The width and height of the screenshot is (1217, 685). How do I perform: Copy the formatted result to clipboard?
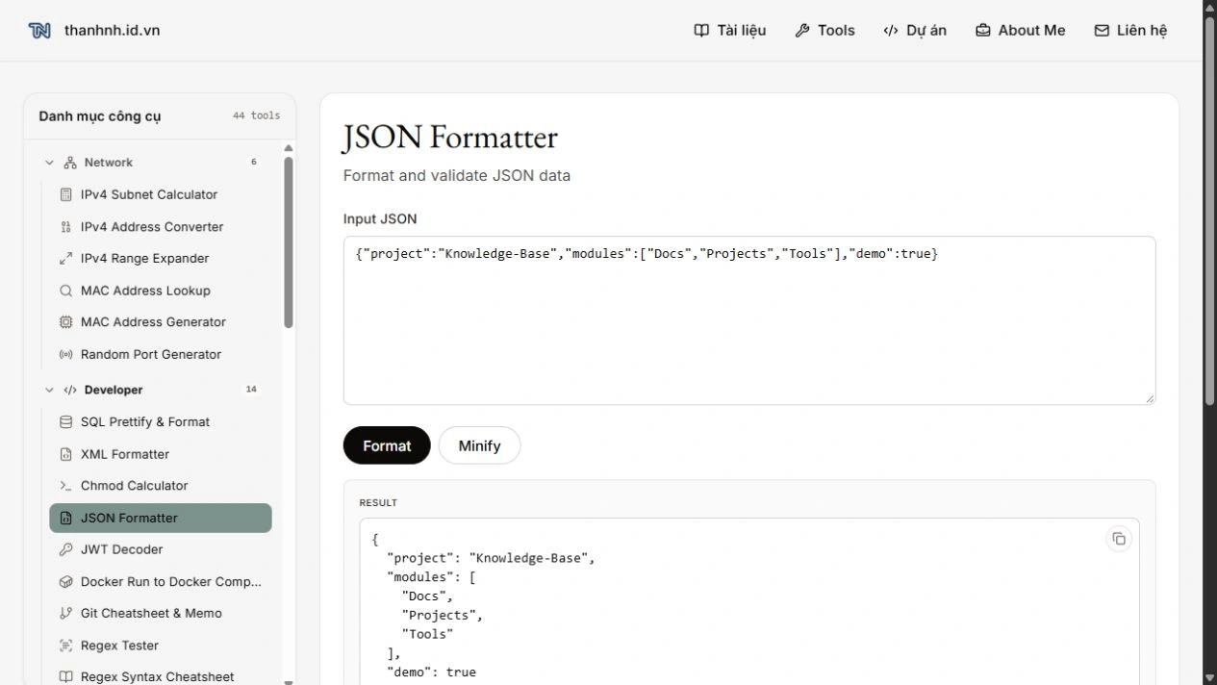point(1119,539)
